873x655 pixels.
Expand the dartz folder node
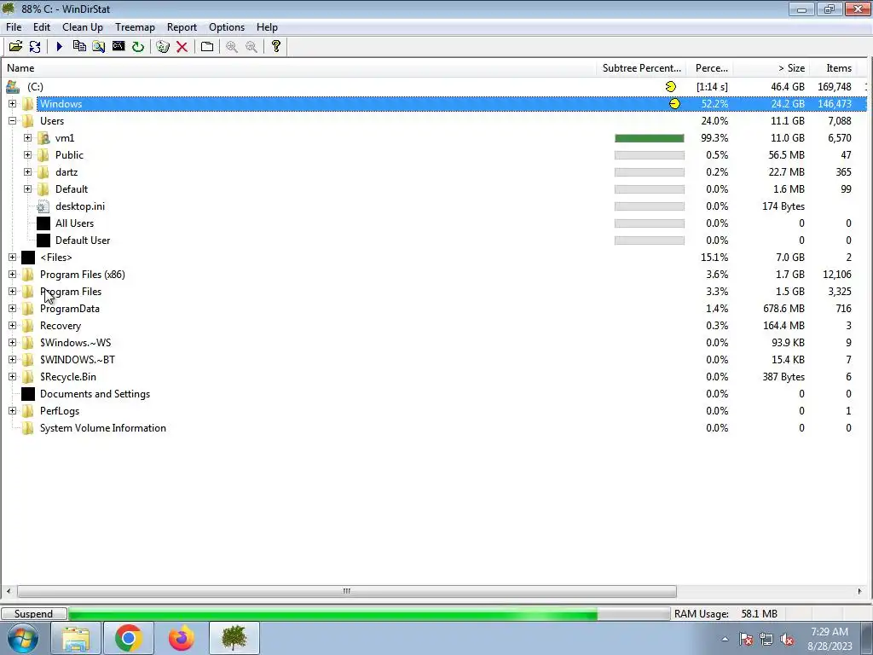(x=28, y=172)
